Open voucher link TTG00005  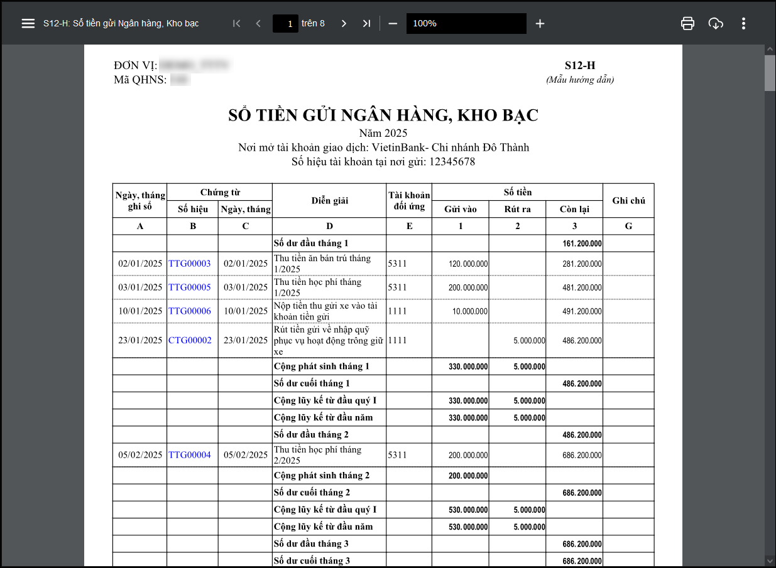coord(190,287)
